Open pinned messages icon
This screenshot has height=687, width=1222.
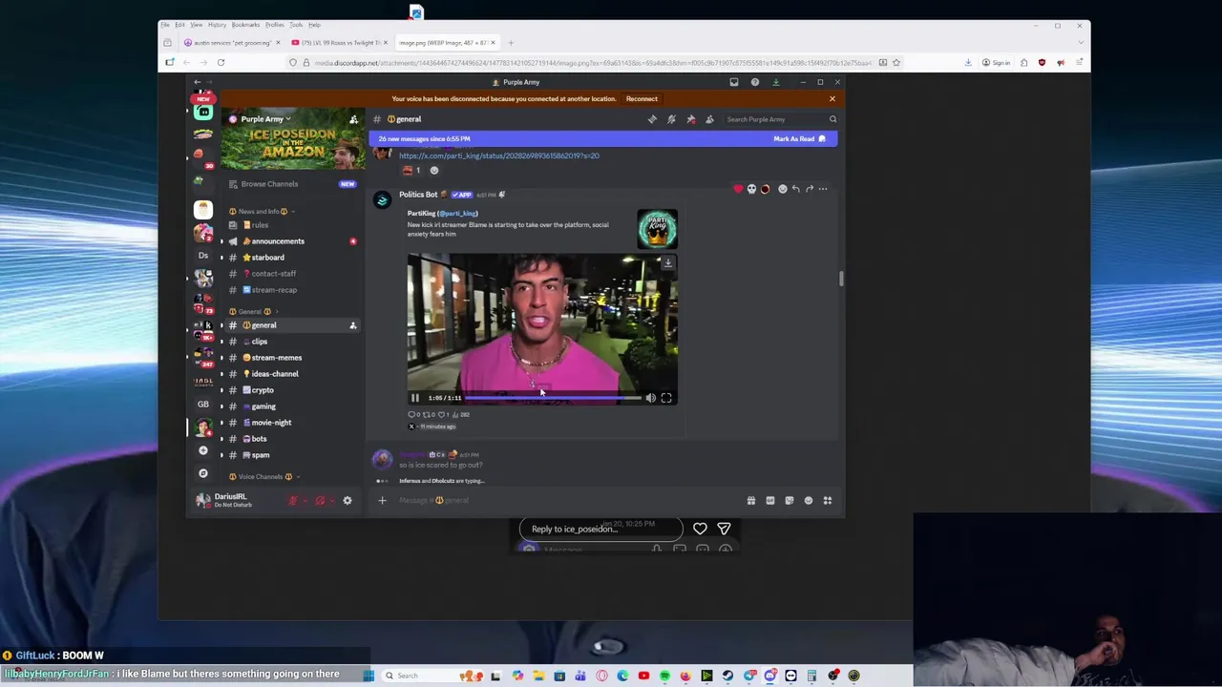(690, 119)
